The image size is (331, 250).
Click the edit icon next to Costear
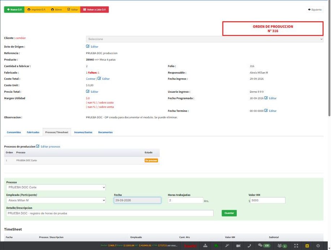click(x=99, y=78)
